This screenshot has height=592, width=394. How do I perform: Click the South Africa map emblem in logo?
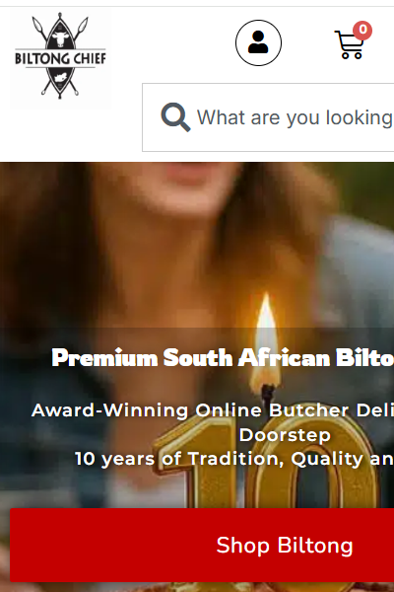click(60, 78)
